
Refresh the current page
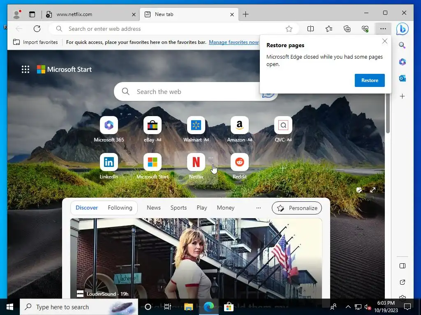pyautogui.click(x=37, y=29)
